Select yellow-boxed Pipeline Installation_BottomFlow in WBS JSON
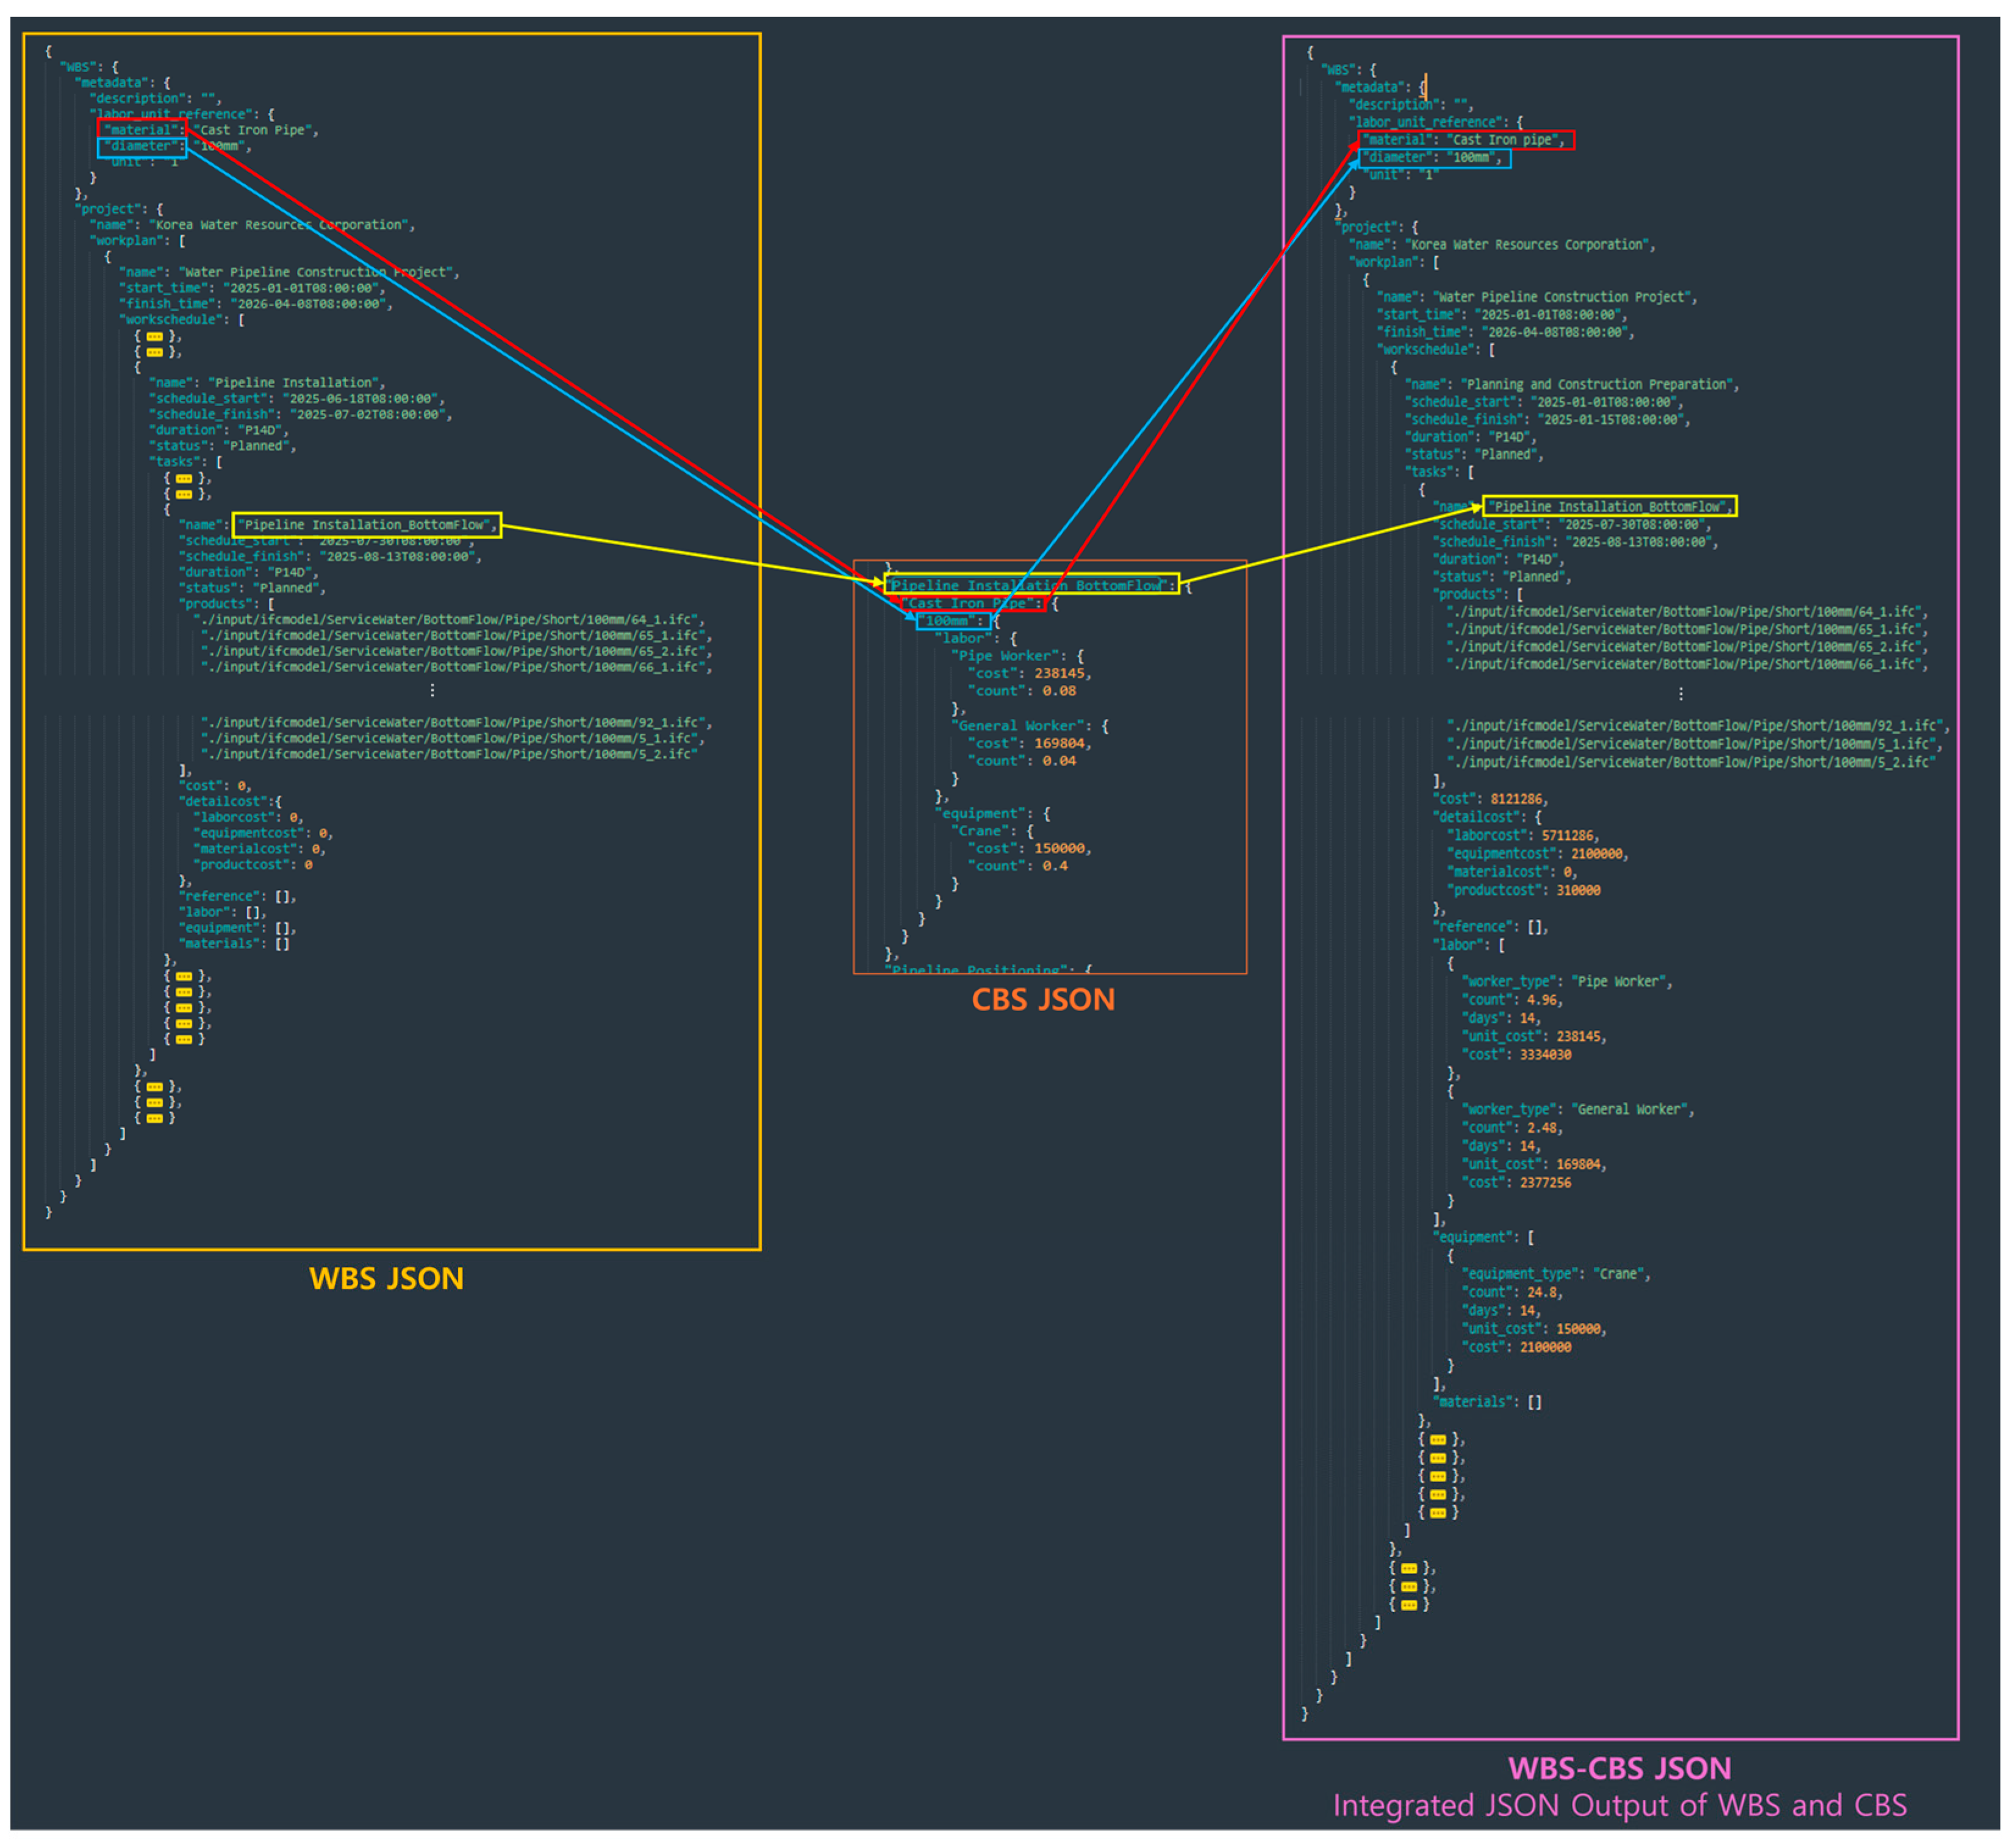 coord(367,524)
